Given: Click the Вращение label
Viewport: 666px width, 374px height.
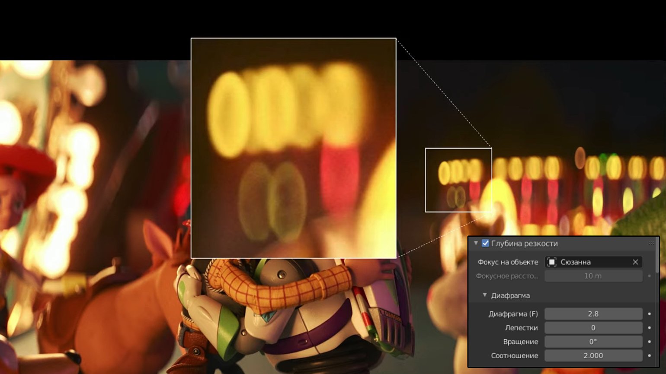Looking at the screenshot, I should (521, 341).
